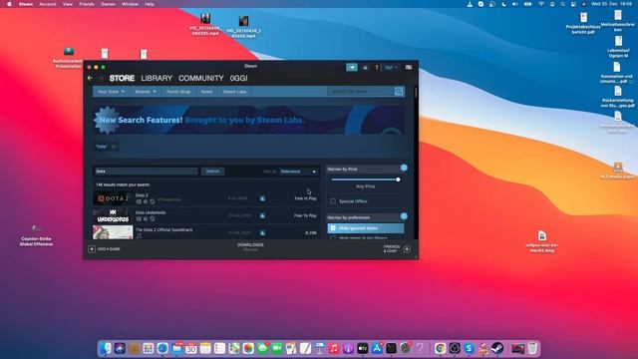638x359 pixels.
Task: Click the Dota search term input field
Action: pos(147,172)
